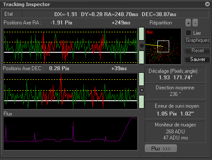Click the lower green bar next to RA graph

(141, 57)
